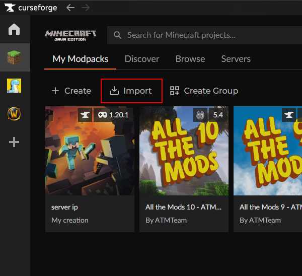
Task: Click the Create Group grid icon
Action: pos(175,91)
